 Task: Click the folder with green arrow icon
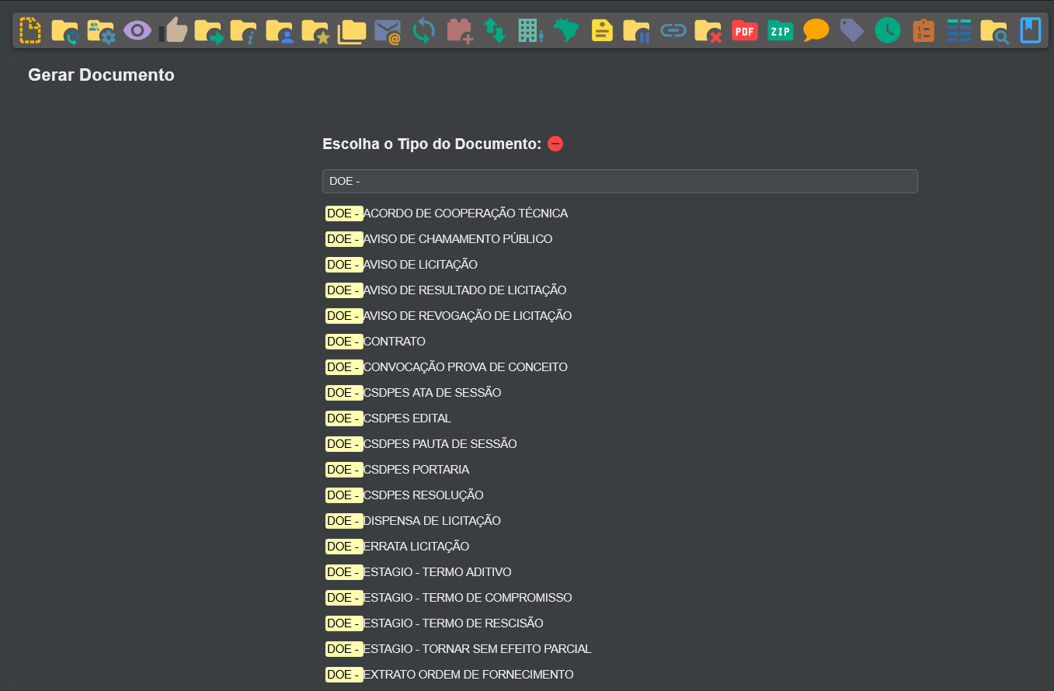pyautogui.click(x=209, y=31)
